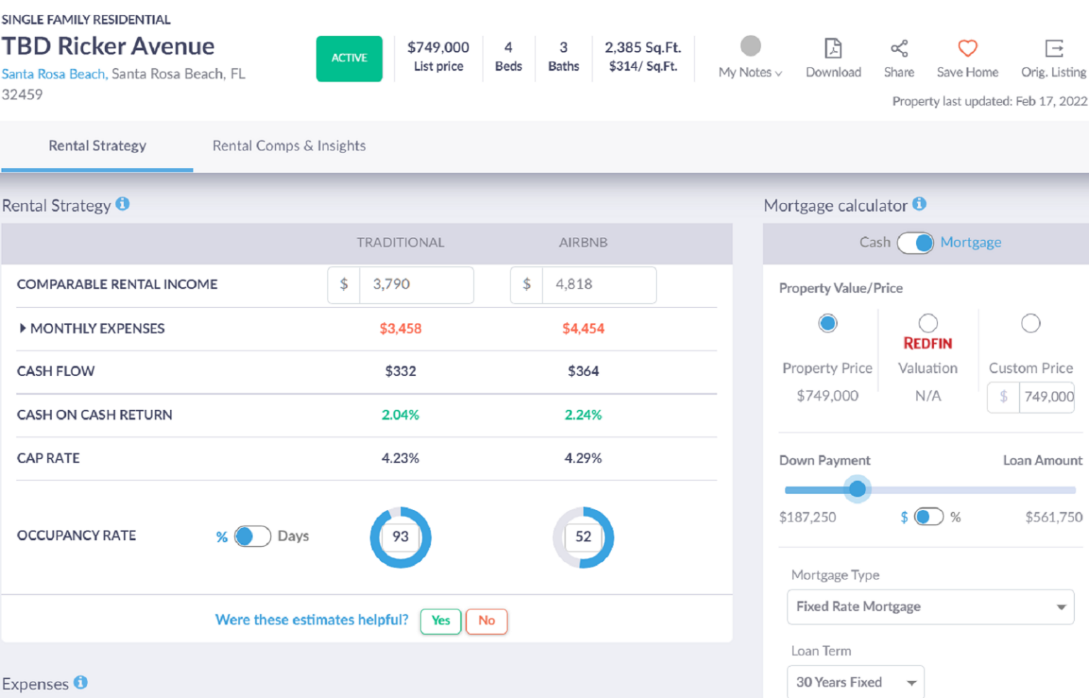Click the Down Payment slider handle
Image resolution: width=1089 pixels, height=698 pixels.
pyautogui.click(x=857, y=489)
